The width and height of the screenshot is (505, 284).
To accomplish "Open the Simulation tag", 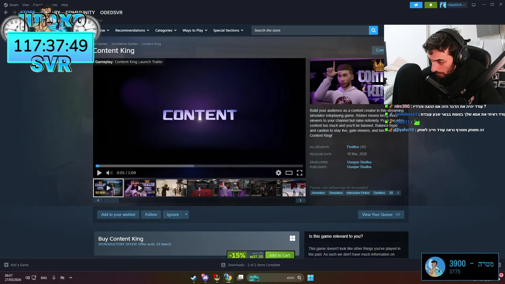I will (x=336, y=193).
